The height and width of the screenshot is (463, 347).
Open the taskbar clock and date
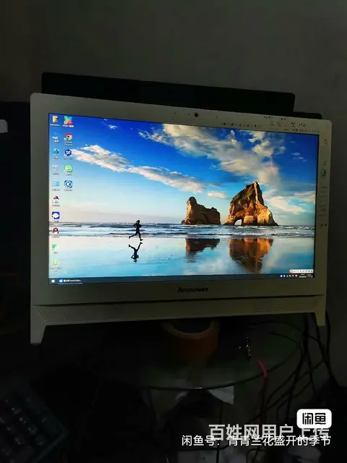[x=302, y=275]
